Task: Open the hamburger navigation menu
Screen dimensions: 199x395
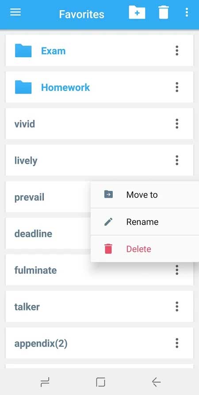Action: [x=15, y=12]
